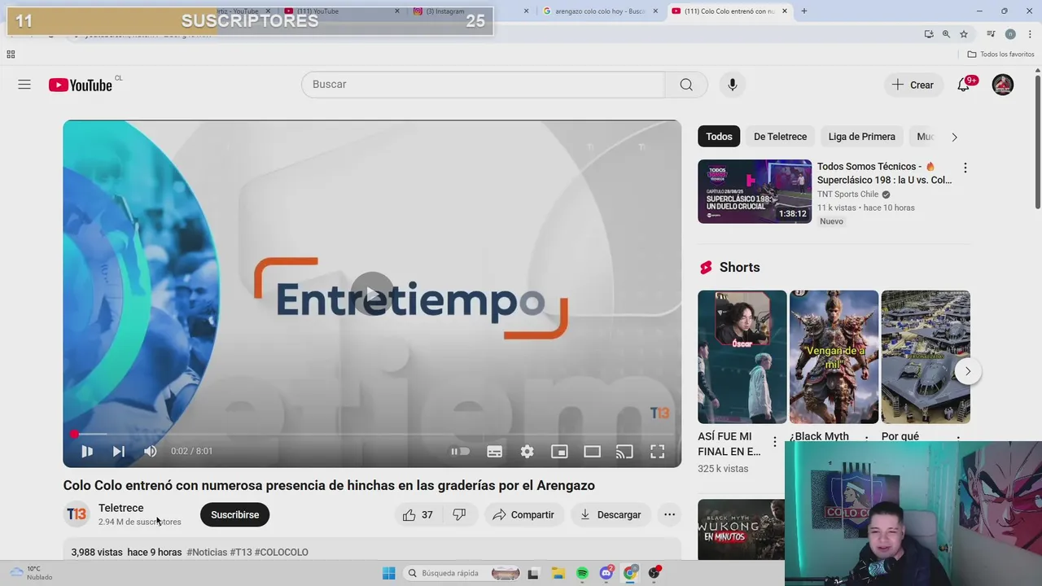Open the more actions ellipsis under the video

click(x=669, y=514)
